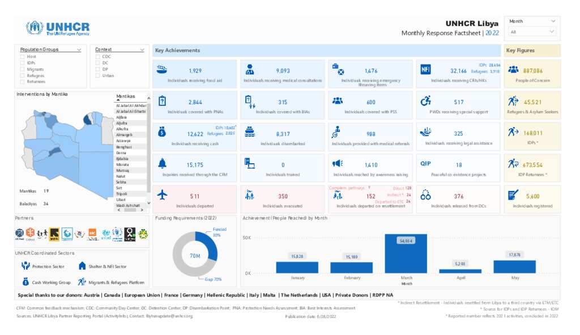Click the People of Concern group icon
Viewport: 580px width, 335px height.
(x=513, y=69)
